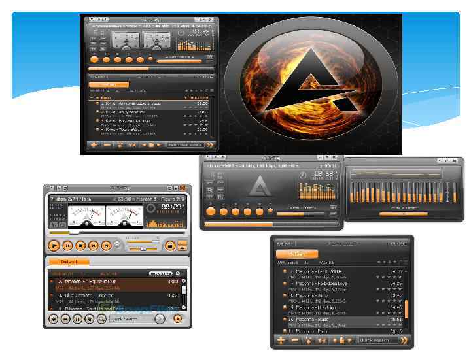Adjust the middle dark player's volume slider

pos(301,214)
